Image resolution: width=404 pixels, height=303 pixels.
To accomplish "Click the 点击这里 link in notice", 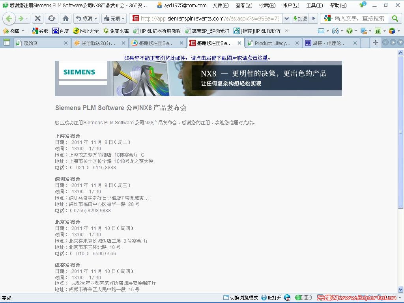I will 257,58.
